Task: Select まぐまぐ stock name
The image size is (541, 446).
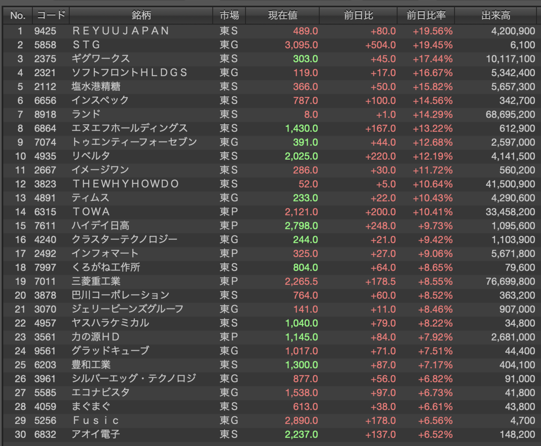Action: coord(91,406)
